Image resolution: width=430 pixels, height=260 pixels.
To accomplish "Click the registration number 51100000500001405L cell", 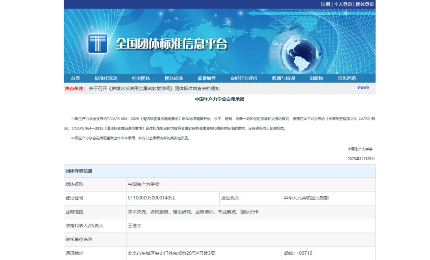I will click(151, 198).
